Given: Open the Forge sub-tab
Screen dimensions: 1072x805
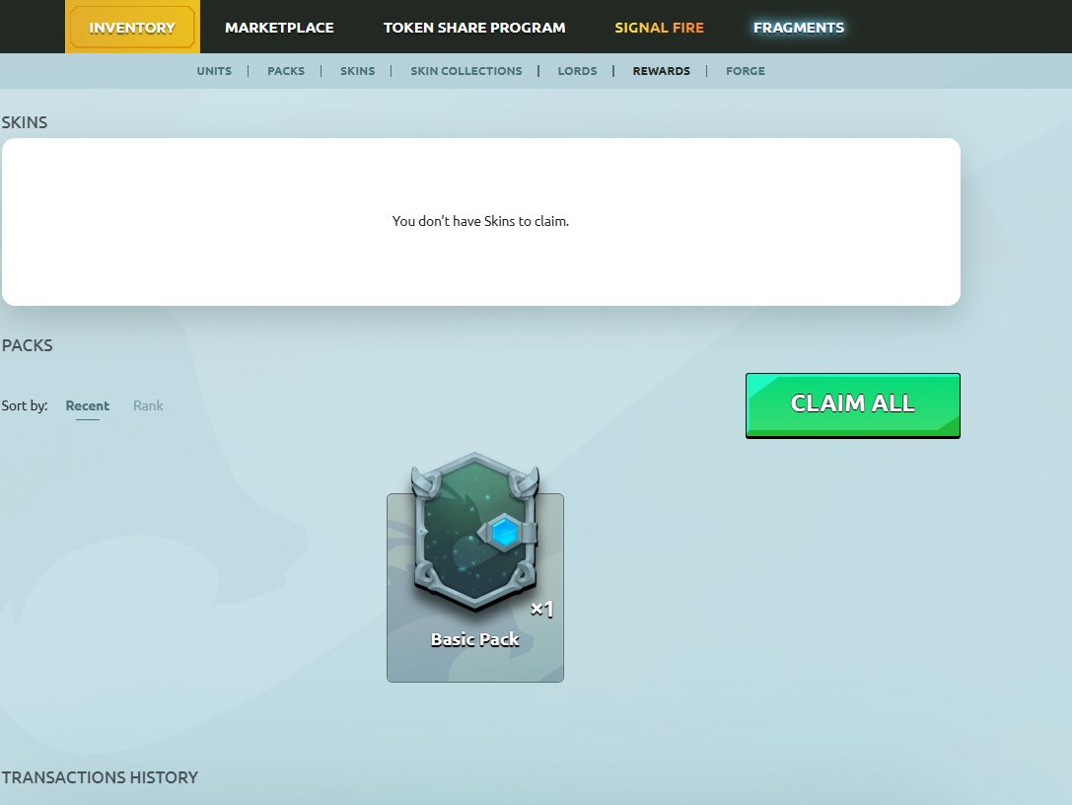Looking at the screenshot, I should 746,71.
